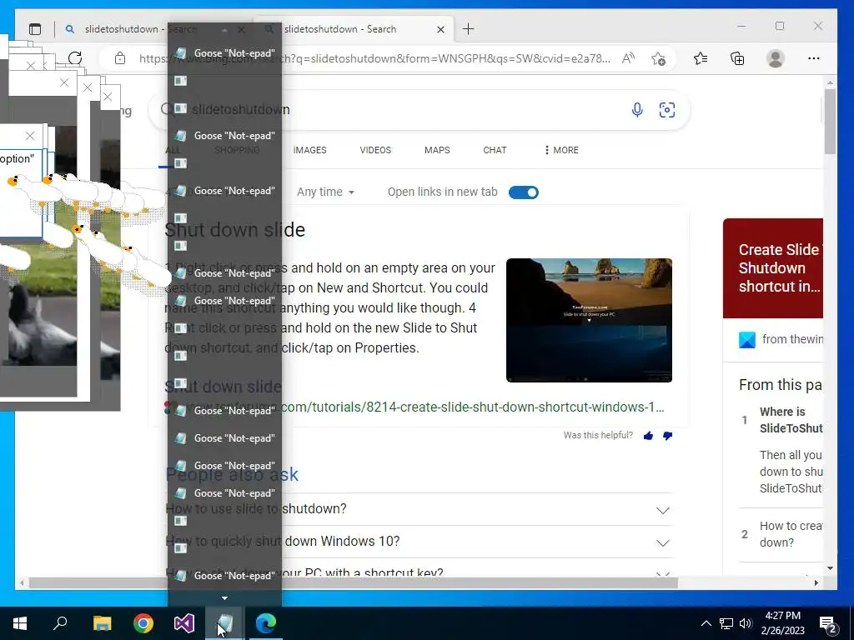Screen dimensions: 854x640
Task: Open Visual Studio from the taskbar
Action: (184, 623)
